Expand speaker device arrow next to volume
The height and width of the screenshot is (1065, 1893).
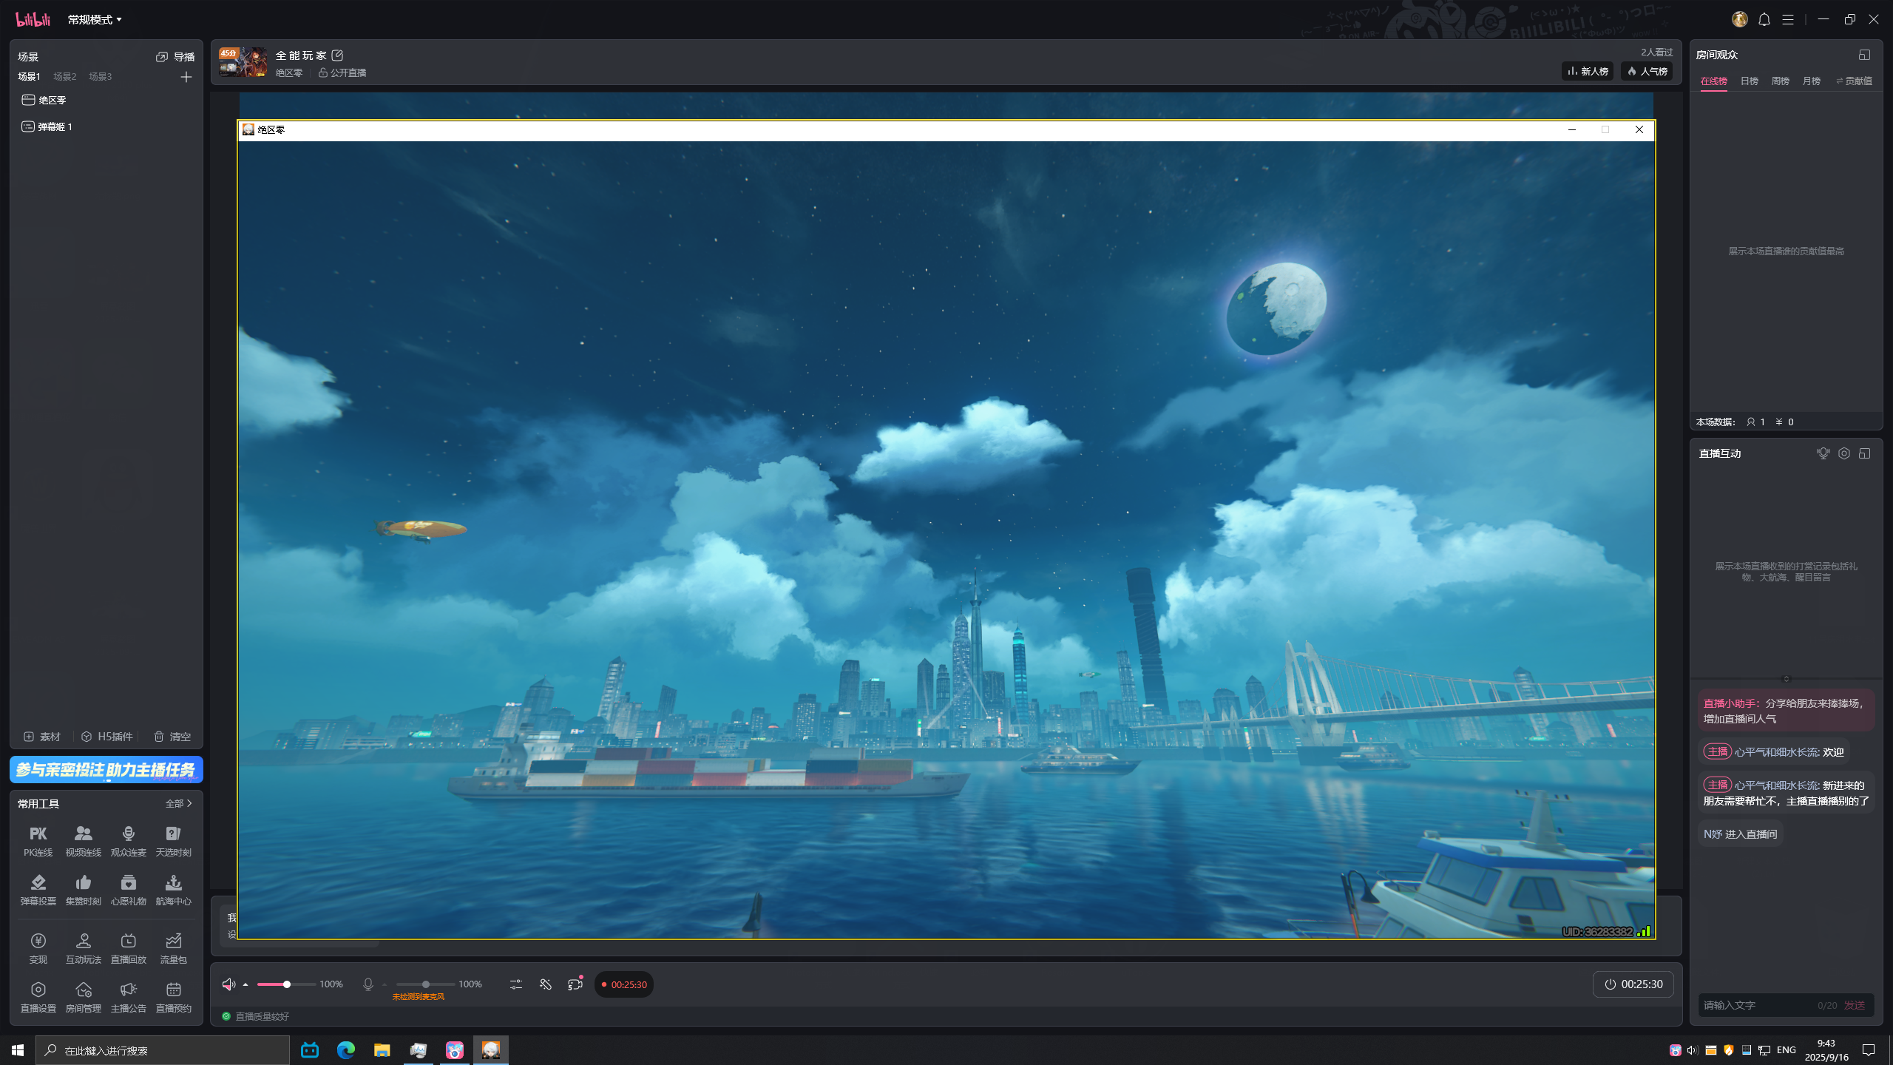(x=245, y=984)
